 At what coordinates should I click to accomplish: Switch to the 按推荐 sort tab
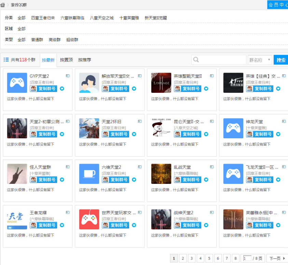pyautogui.click(x=84, y=60)
